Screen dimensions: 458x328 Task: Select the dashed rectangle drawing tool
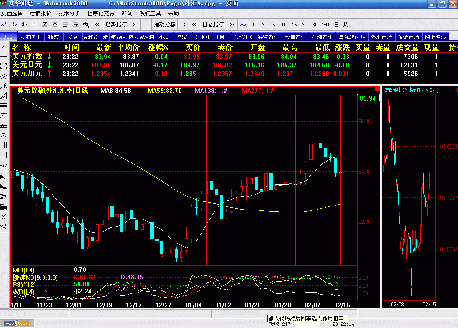[x=4, y=66]
